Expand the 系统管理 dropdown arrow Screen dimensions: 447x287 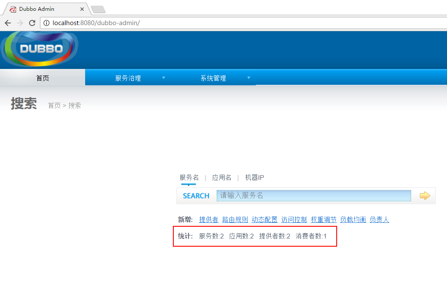click(249, 78)
